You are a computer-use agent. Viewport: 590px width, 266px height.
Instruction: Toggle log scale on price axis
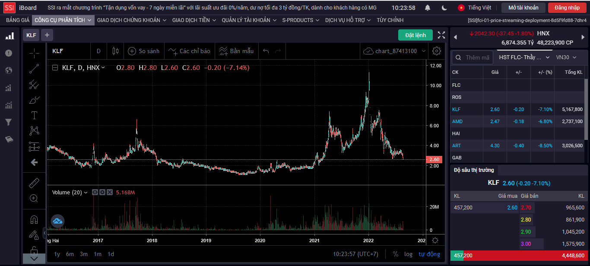click(x=408, y=254)
